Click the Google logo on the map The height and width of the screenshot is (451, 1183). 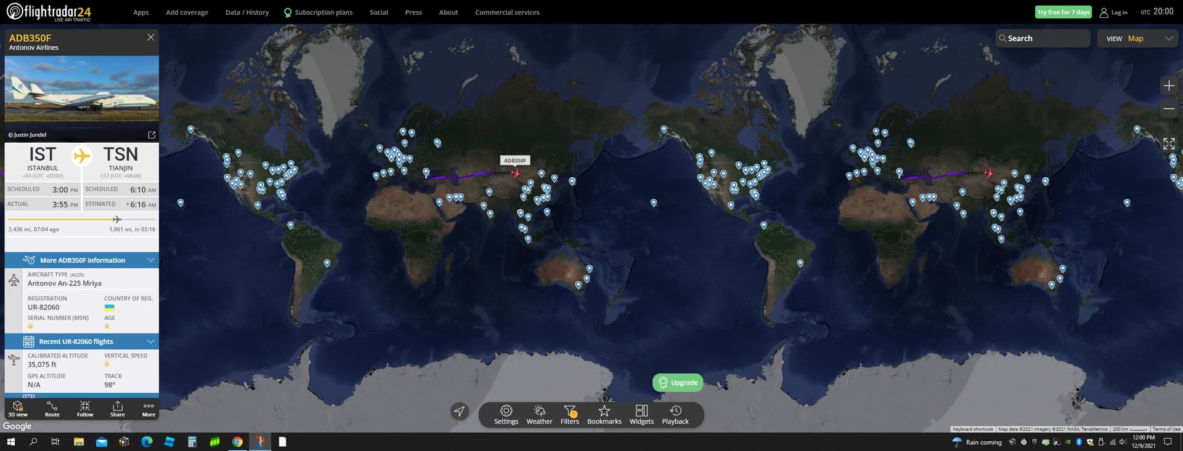click(x=17, y=426)
